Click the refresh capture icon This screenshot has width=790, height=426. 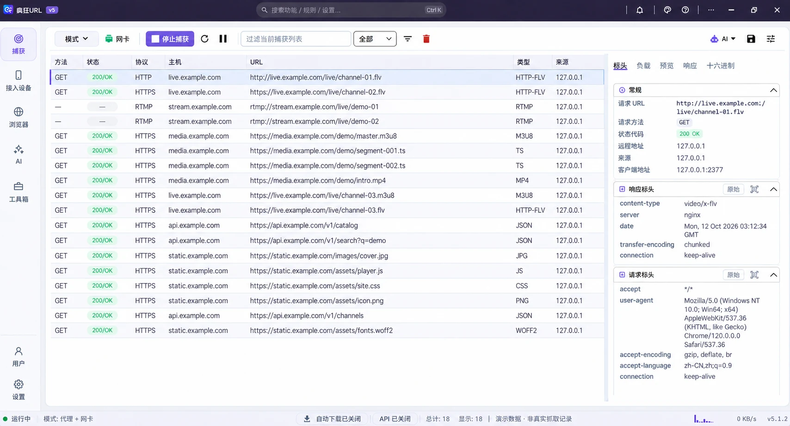pos(204,39)
